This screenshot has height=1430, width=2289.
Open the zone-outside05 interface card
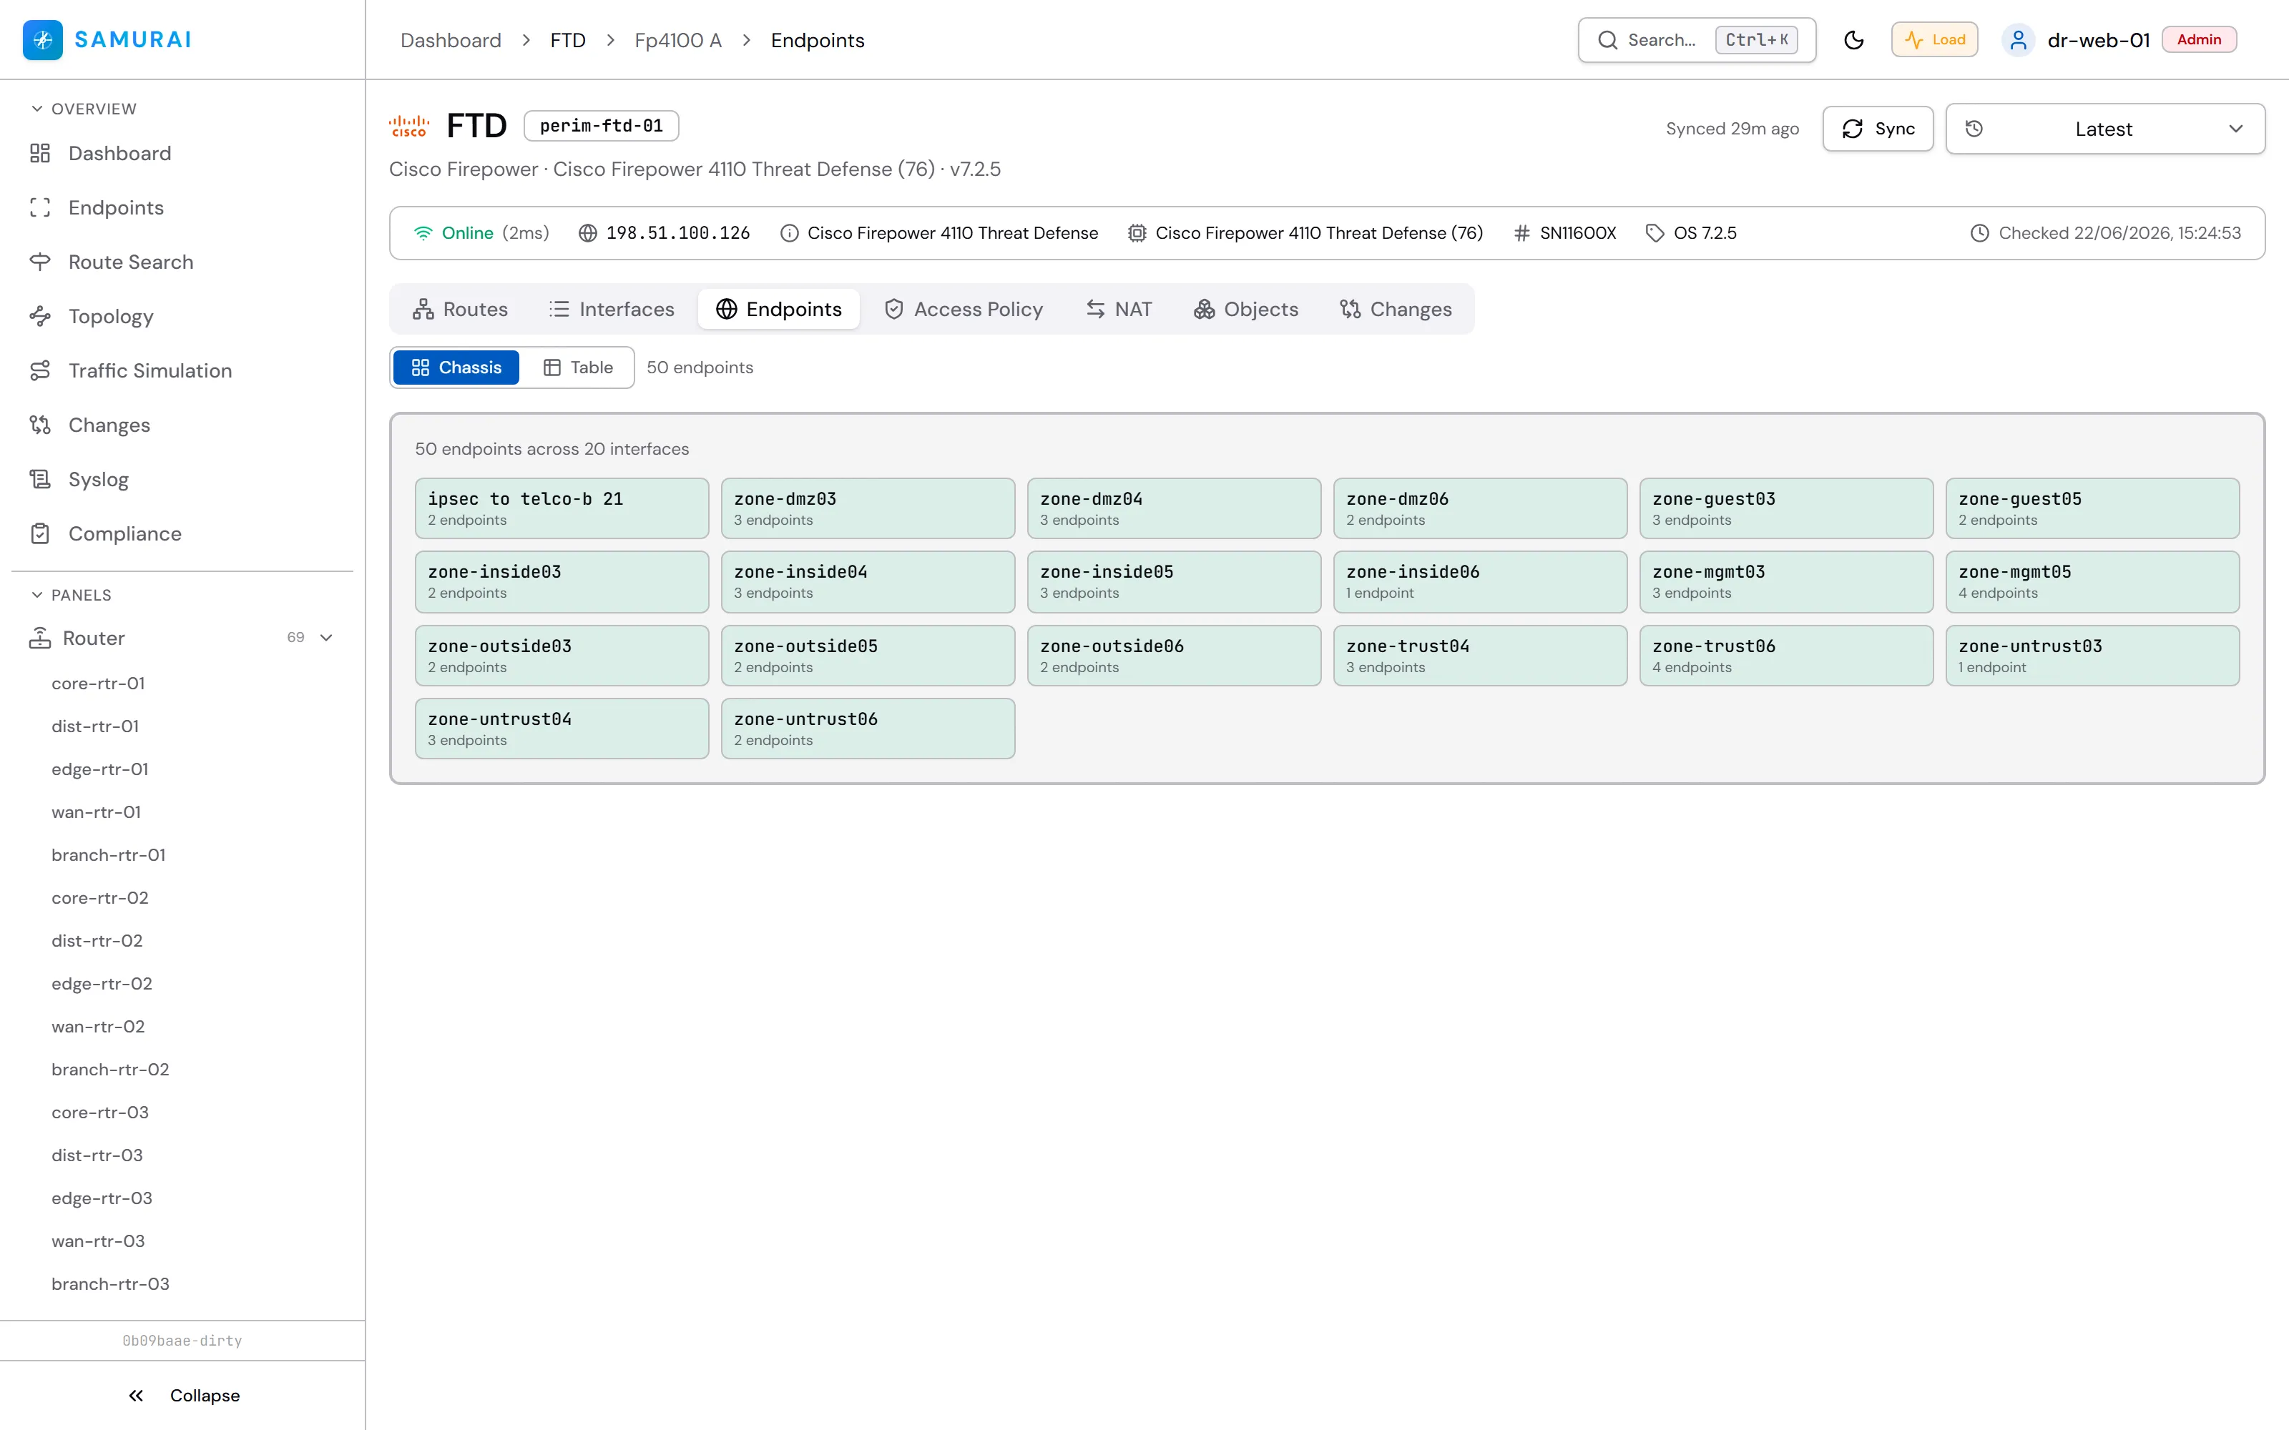coord(868,656)
